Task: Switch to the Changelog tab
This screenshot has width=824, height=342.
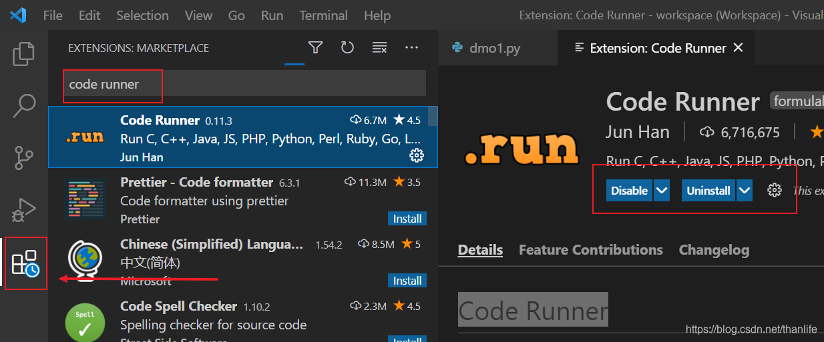Action: 714,250
